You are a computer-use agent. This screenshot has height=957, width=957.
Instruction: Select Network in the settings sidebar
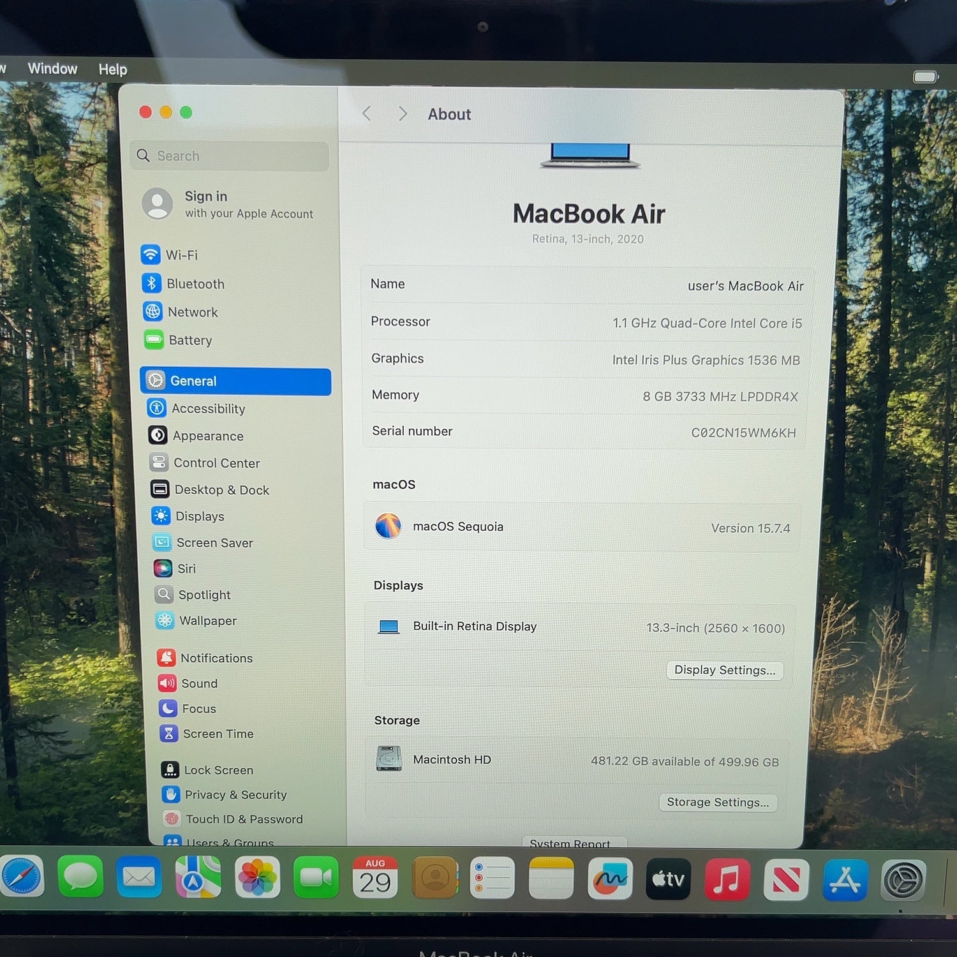[181, 311]
